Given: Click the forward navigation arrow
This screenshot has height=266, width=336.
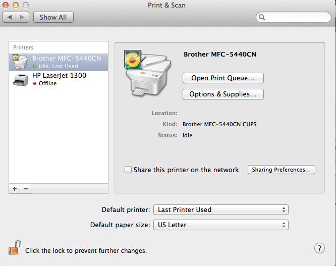Looking at the screenshot, I should pos(22,17).
